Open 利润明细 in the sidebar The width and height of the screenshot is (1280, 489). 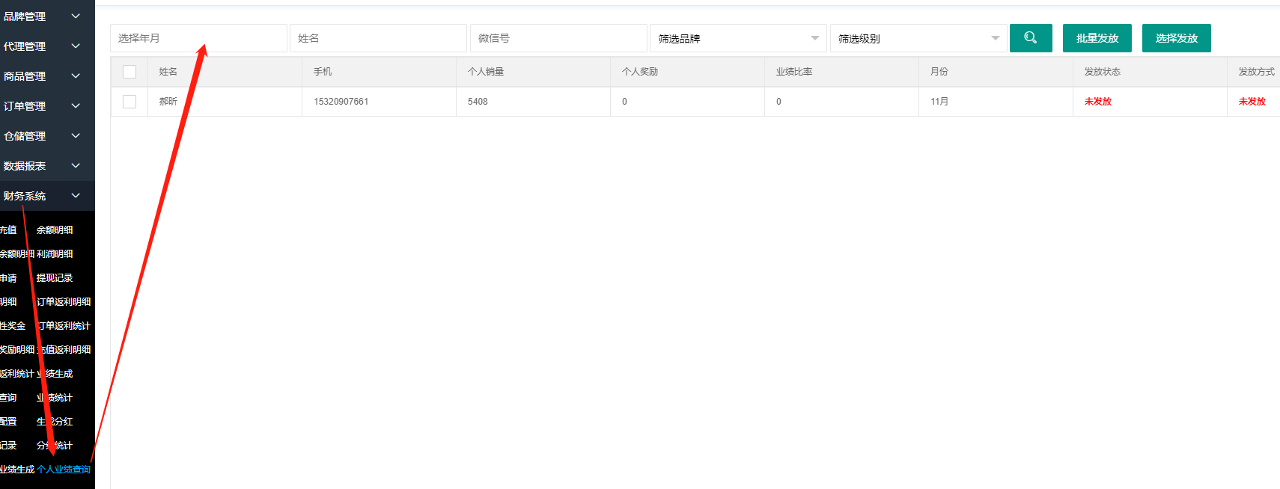[x=55, y=254]
